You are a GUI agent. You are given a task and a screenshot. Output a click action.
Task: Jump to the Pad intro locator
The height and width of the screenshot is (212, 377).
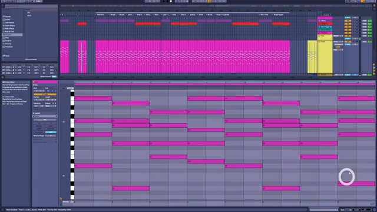click(101, 15)
